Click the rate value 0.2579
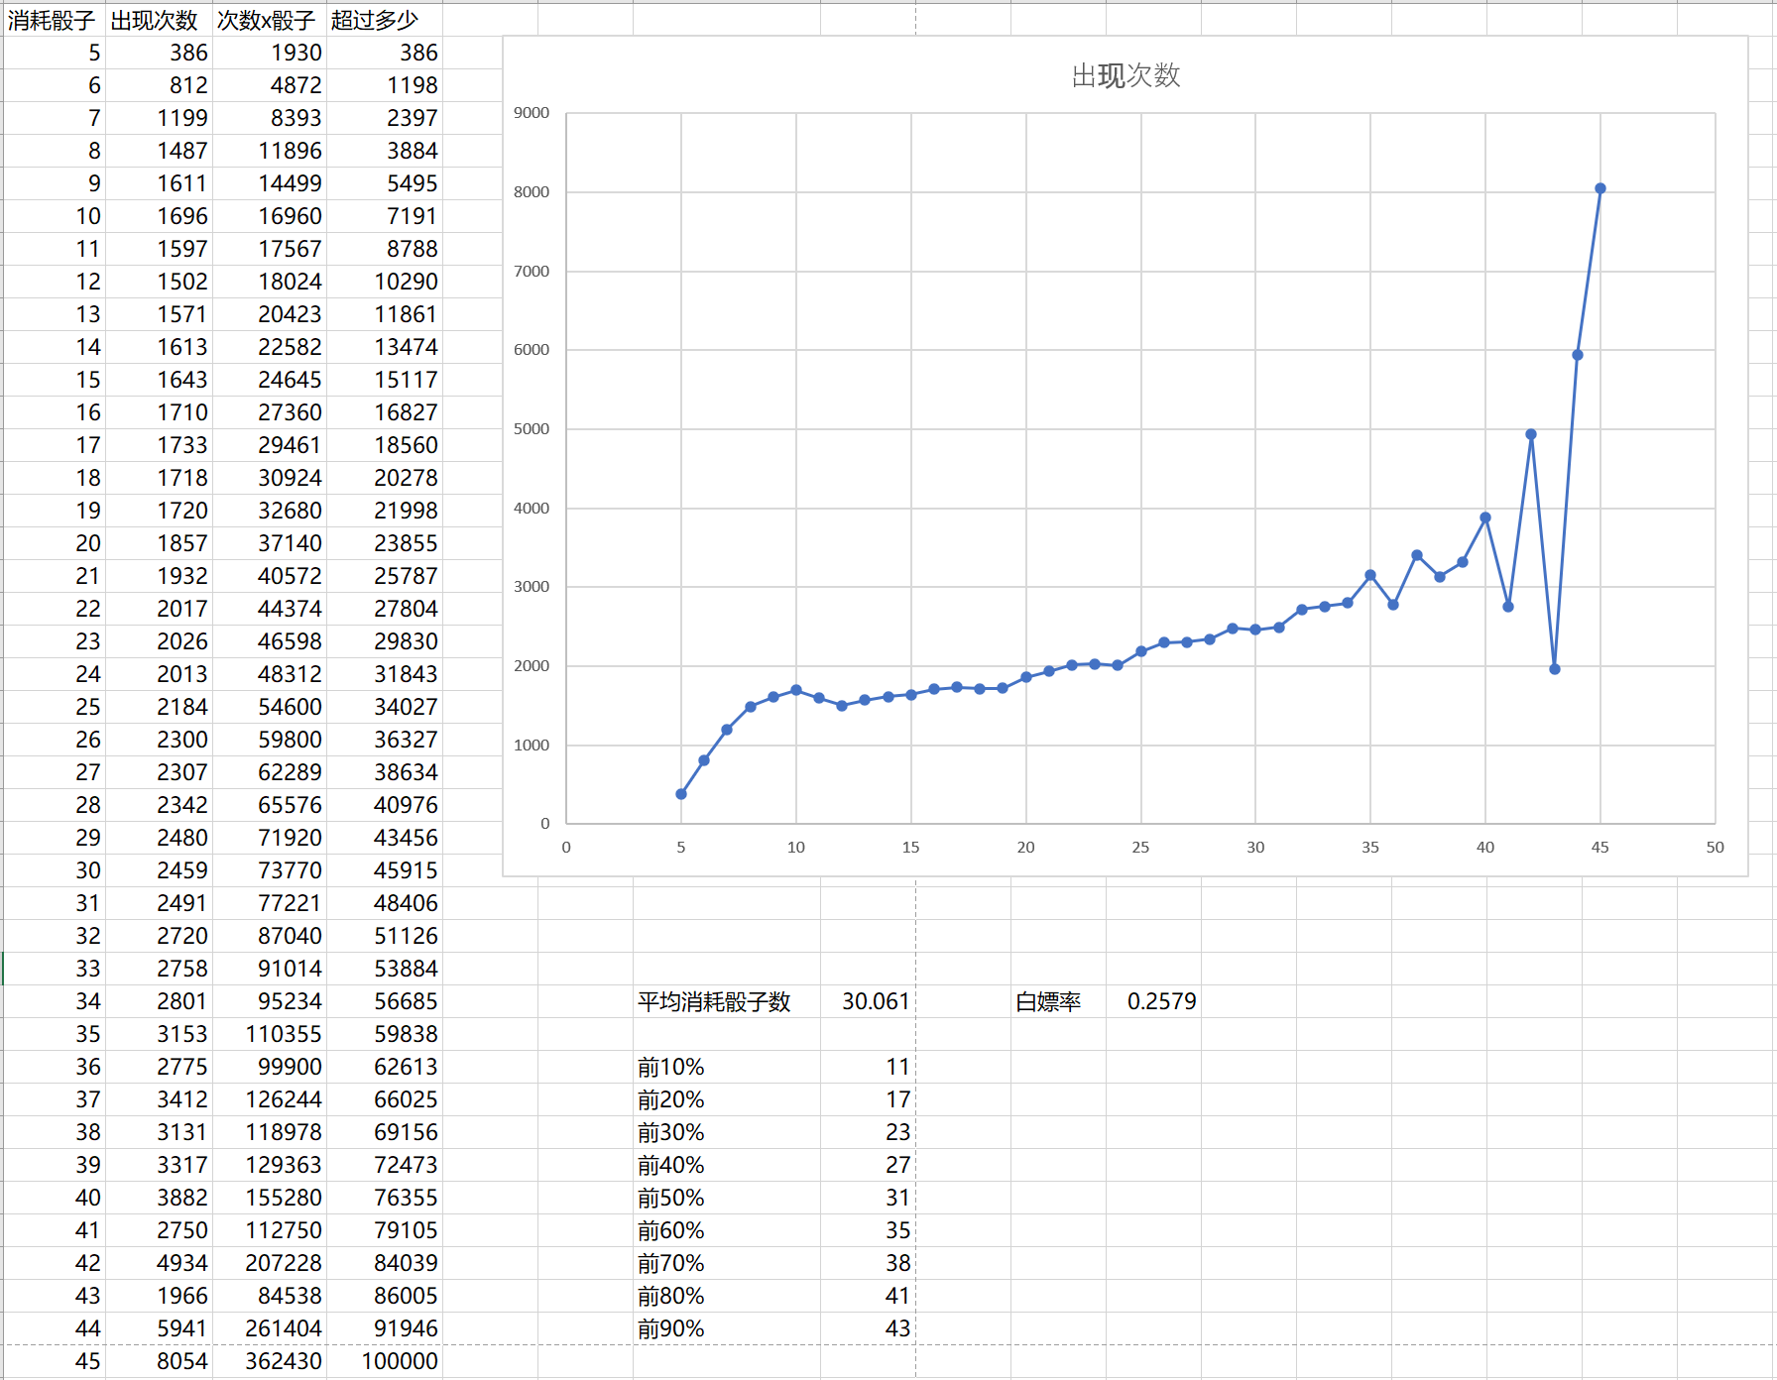This screenshot has height=1380, width=1777. [1153, 1001]
